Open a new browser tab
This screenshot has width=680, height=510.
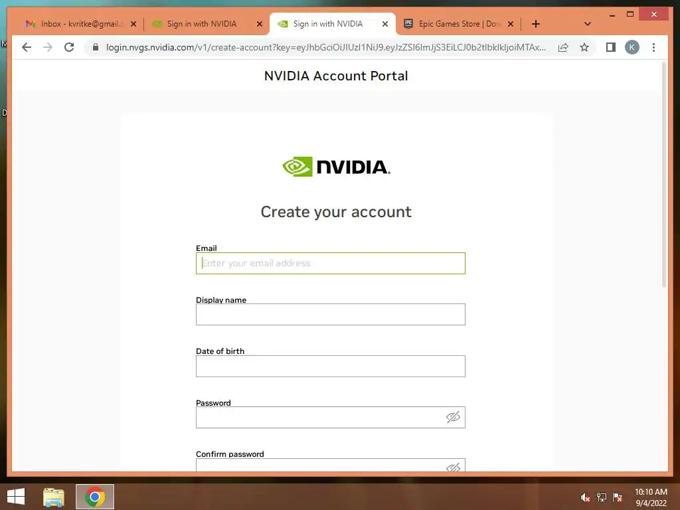pyautogui.click(x=536, y=24)
